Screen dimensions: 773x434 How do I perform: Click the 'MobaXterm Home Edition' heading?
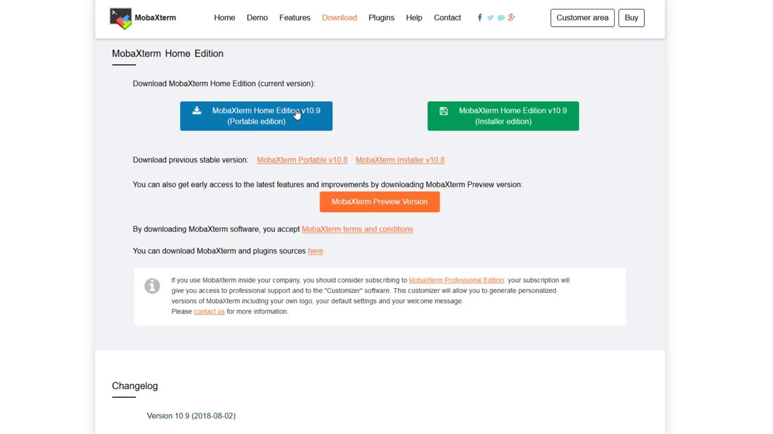point(167,54)
